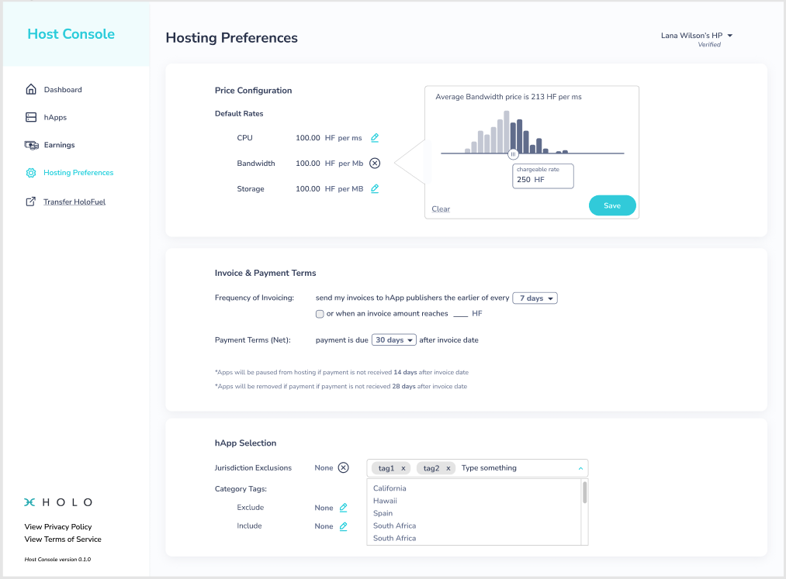Click the Verified status under account name

[709, 45]
